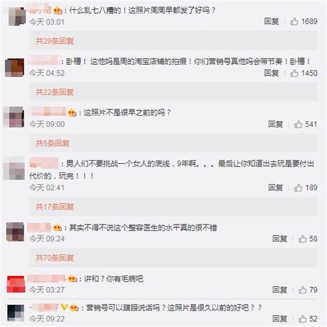Open the avatar of the 09:24 commenter
Image resolution: width=327 pixels, height=327 pixels.
[15, 231]
